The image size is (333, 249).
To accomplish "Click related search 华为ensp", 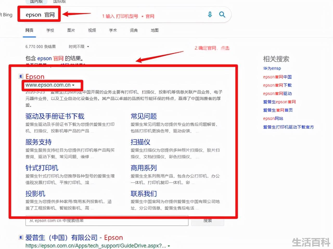I will pyautogui.click(x=272, y=68).
